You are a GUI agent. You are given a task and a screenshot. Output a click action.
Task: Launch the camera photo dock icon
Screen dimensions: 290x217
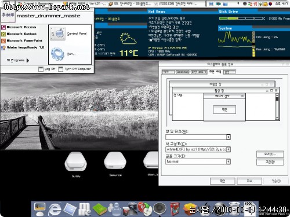[130, 209]
